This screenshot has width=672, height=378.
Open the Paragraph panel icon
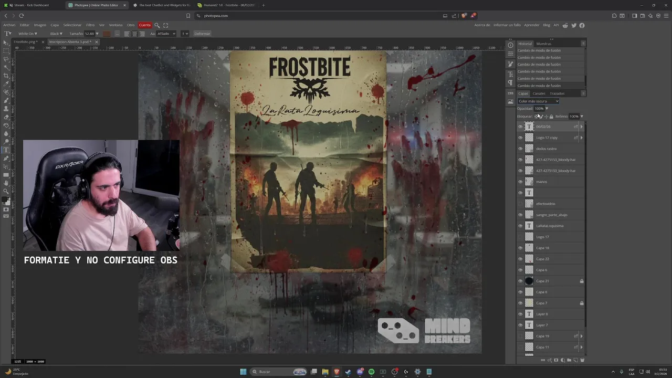pos(510,82)
